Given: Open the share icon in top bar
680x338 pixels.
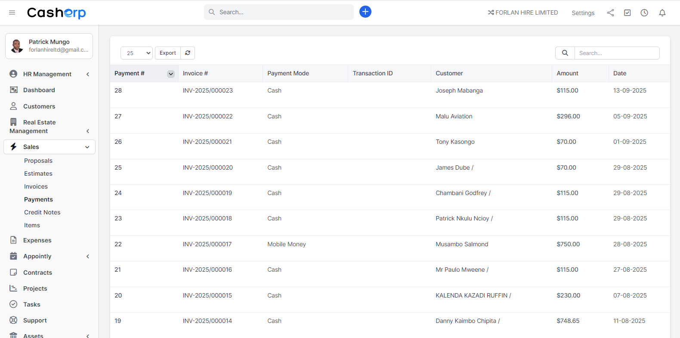Looking at the screenshot, I should click(x=610, y=13).
